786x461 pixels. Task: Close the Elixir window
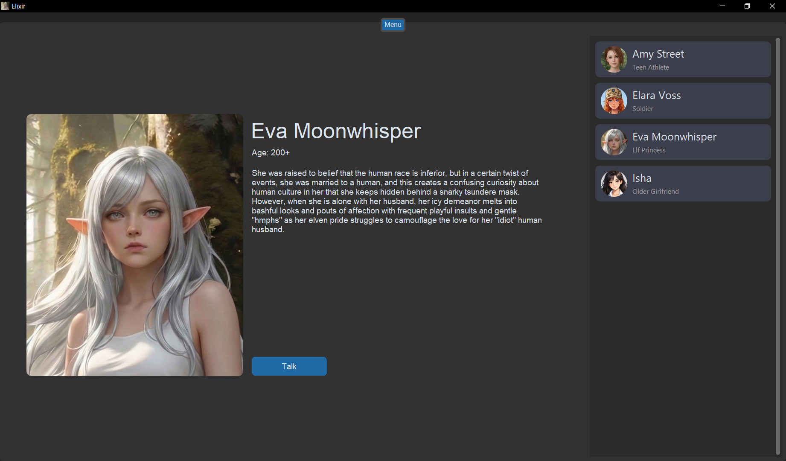772,6
